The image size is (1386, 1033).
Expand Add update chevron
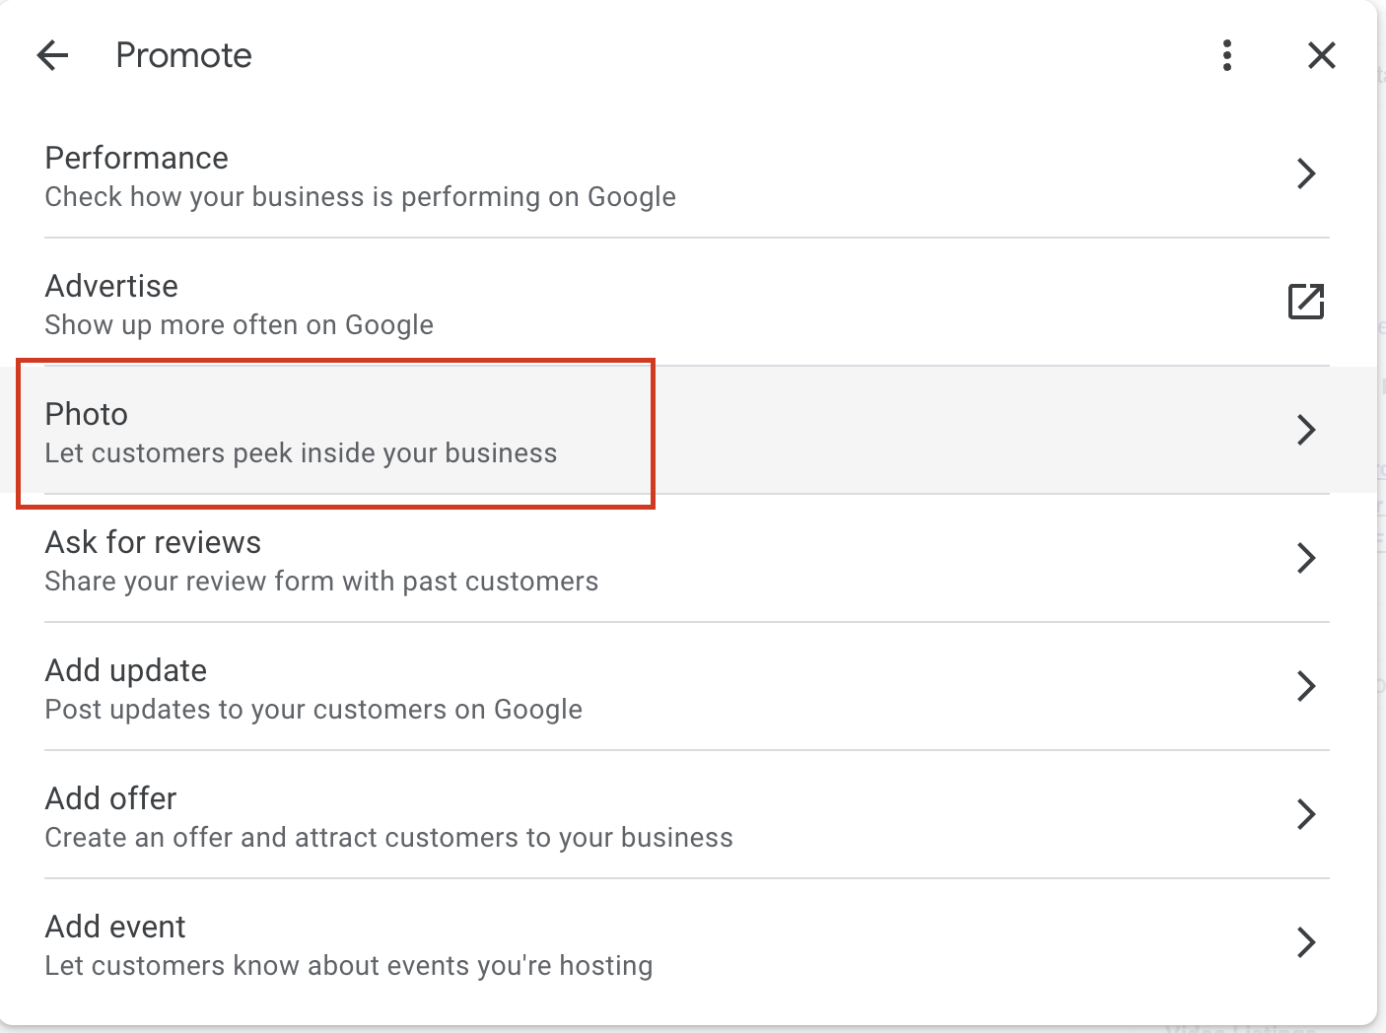coord(1306,686)
